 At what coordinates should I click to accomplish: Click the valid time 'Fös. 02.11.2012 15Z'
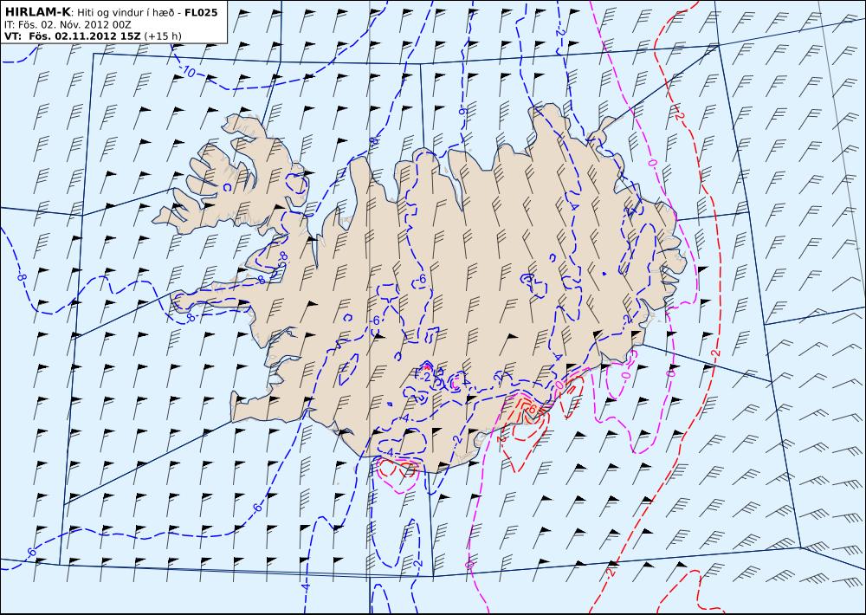click(x=85, y=36)
